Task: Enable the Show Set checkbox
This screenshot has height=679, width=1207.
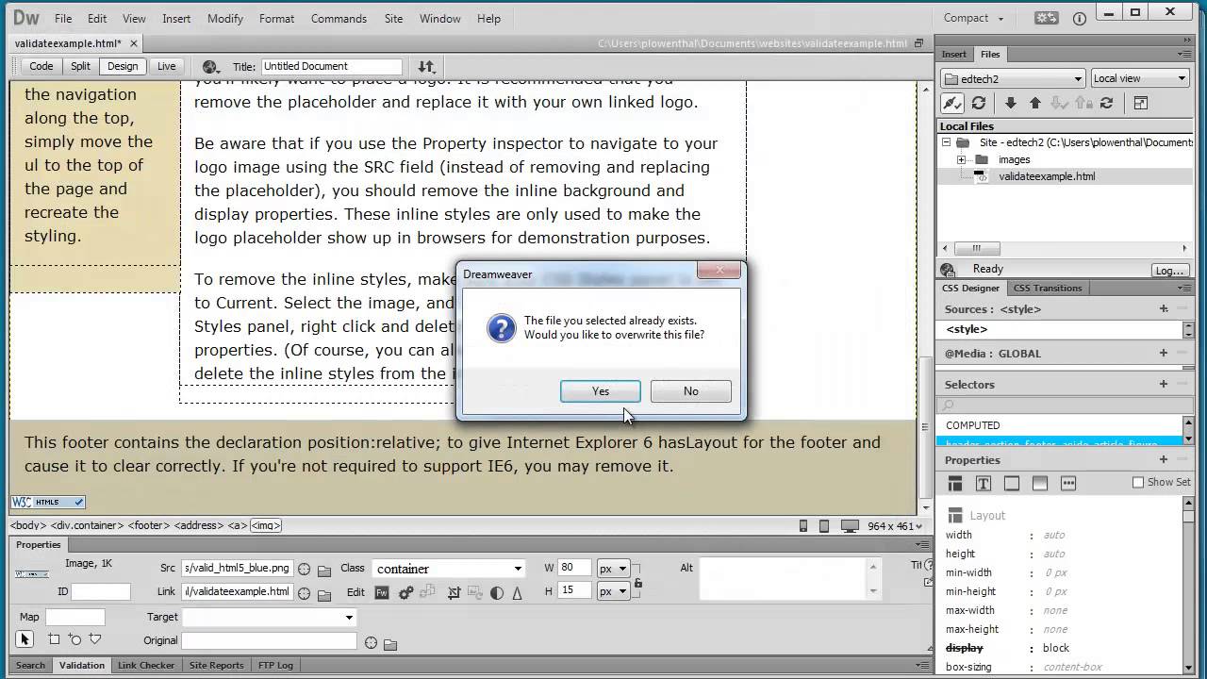Action: click(x=1138, y=482)
